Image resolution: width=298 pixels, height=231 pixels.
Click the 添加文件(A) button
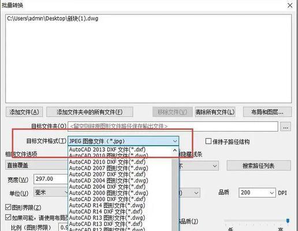pyautogui.click(x=24, y=112)
